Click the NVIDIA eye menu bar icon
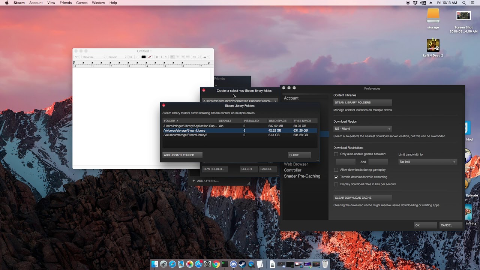This screenshot has height=270, width=480. (423, 3)
